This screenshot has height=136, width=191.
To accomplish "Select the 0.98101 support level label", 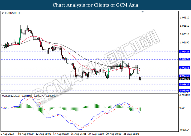I will 184,91.
